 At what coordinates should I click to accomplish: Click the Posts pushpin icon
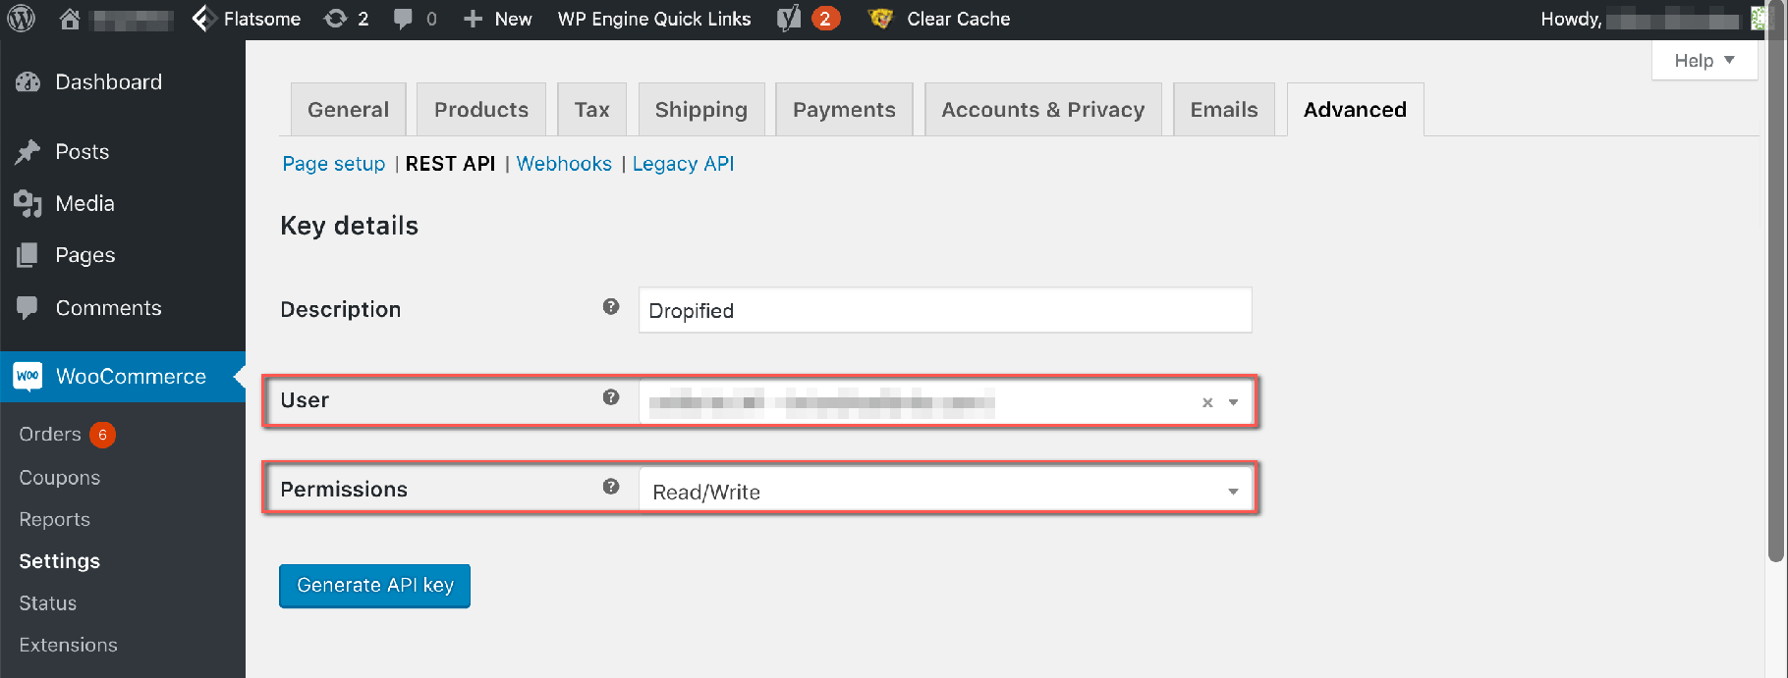(28, 152)
